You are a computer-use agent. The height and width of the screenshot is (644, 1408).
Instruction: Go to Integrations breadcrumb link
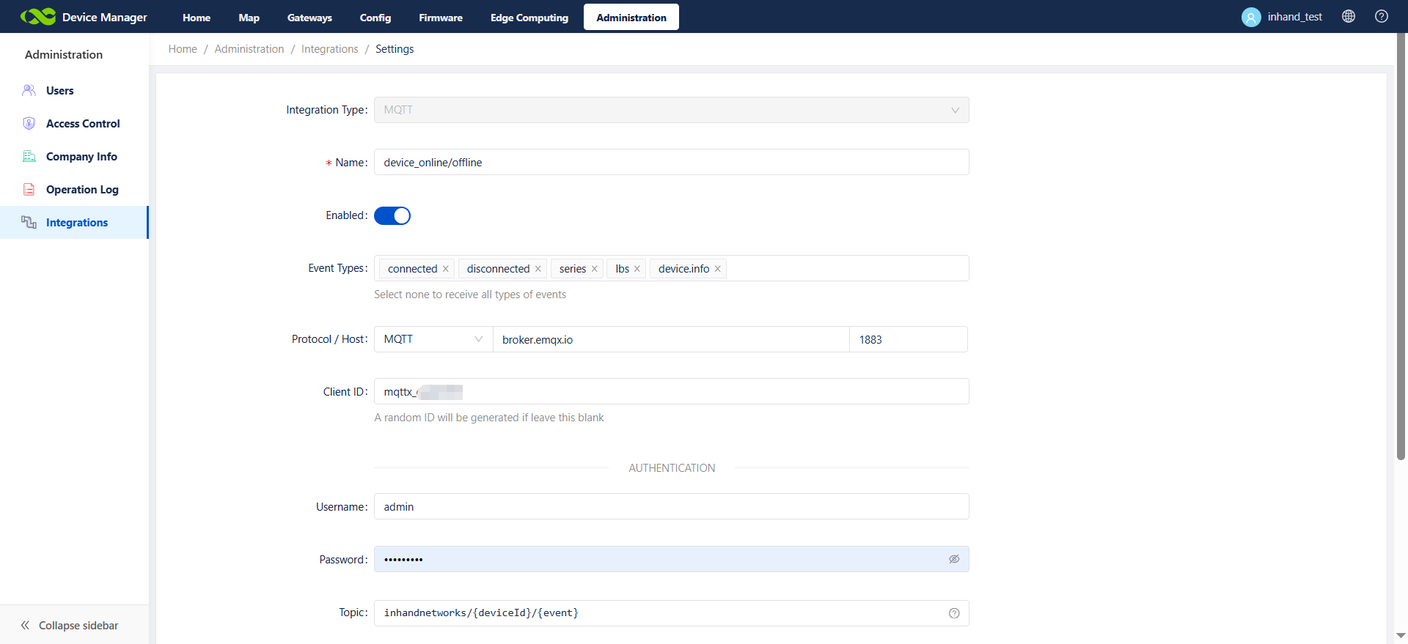pos(329,49)
